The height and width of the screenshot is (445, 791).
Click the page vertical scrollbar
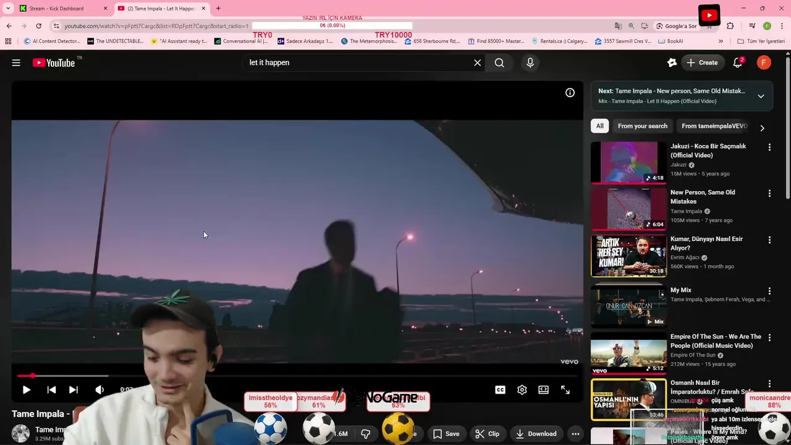pyautogui.click(x=788, y=129)
